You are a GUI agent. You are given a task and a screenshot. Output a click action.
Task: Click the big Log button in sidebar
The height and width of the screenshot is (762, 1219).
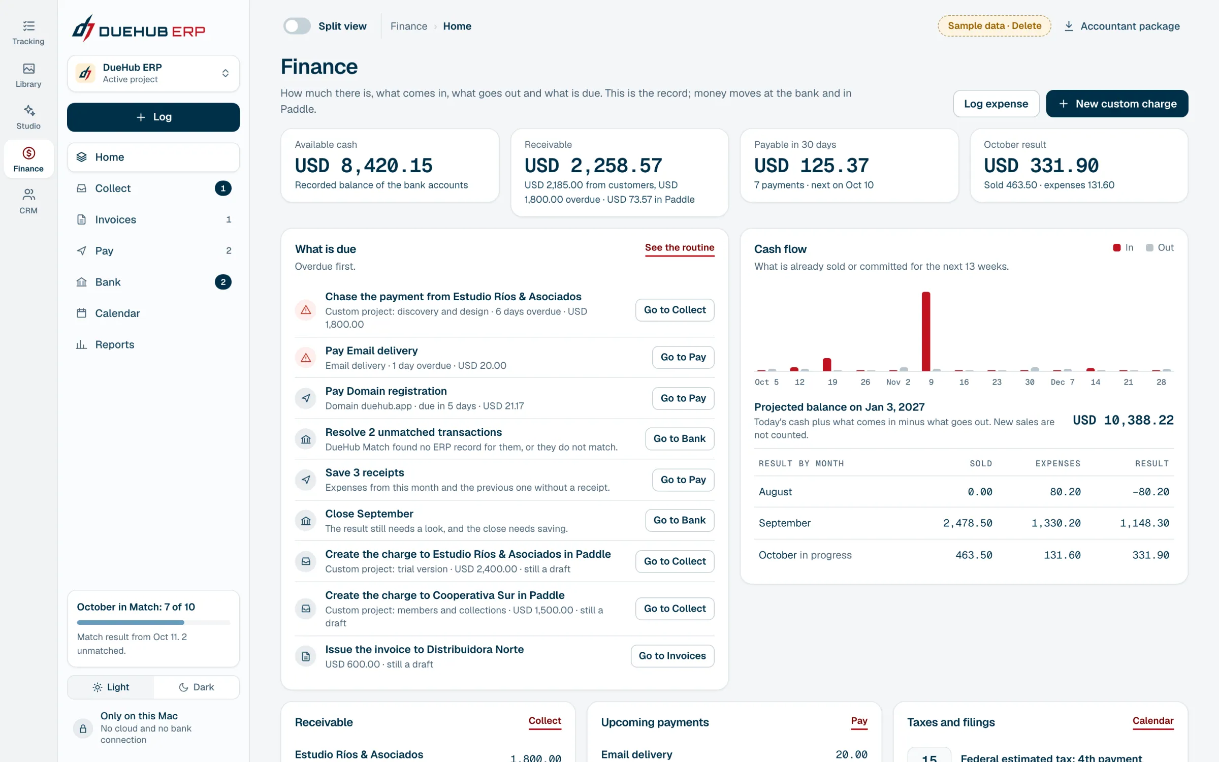(x=153, y=117)
